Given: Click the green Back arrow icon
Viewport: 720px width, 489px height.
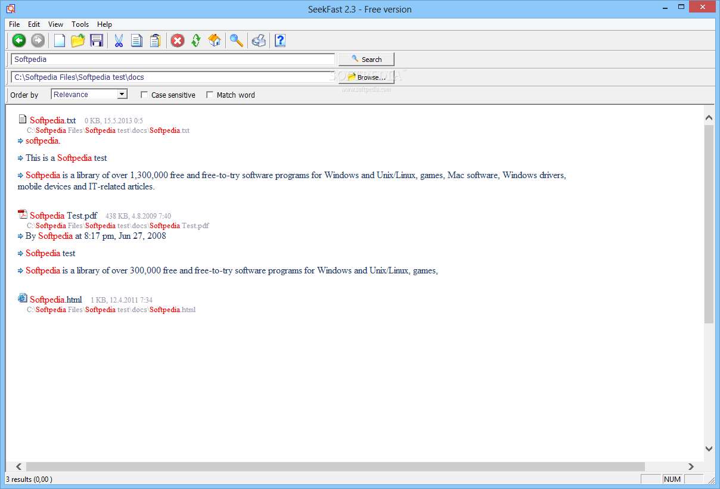Looking at the screenshot, I should 20,41.
